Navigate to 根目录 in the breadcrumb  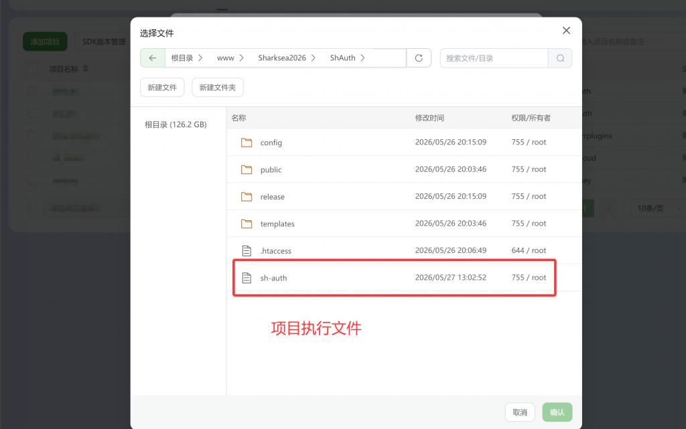[x=182, y=58]
